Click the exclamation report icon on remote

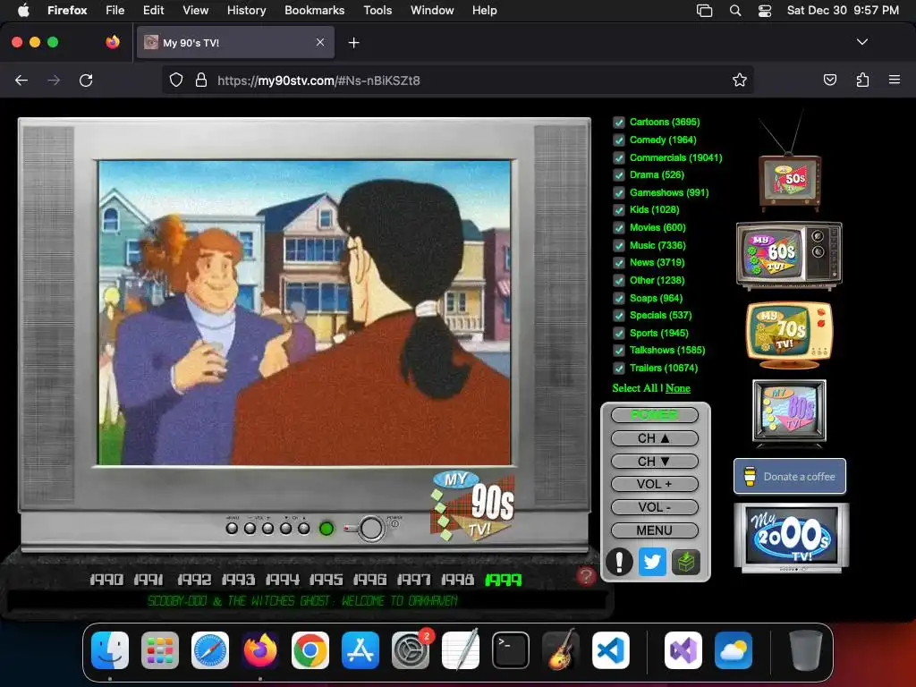(619, 562)
